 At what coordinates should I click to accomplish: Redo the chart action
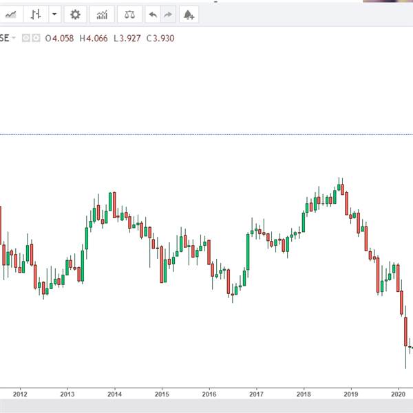[168, 14]
